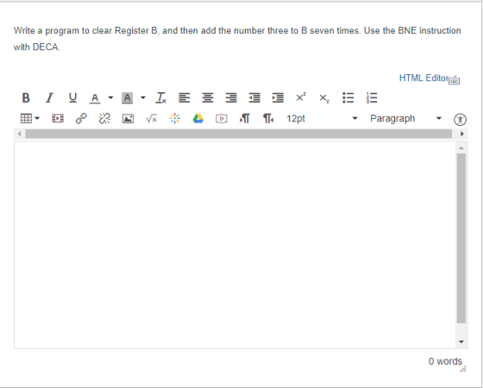
Task: Click the keyboard shortcuts icon
Action: pos(455,80)
